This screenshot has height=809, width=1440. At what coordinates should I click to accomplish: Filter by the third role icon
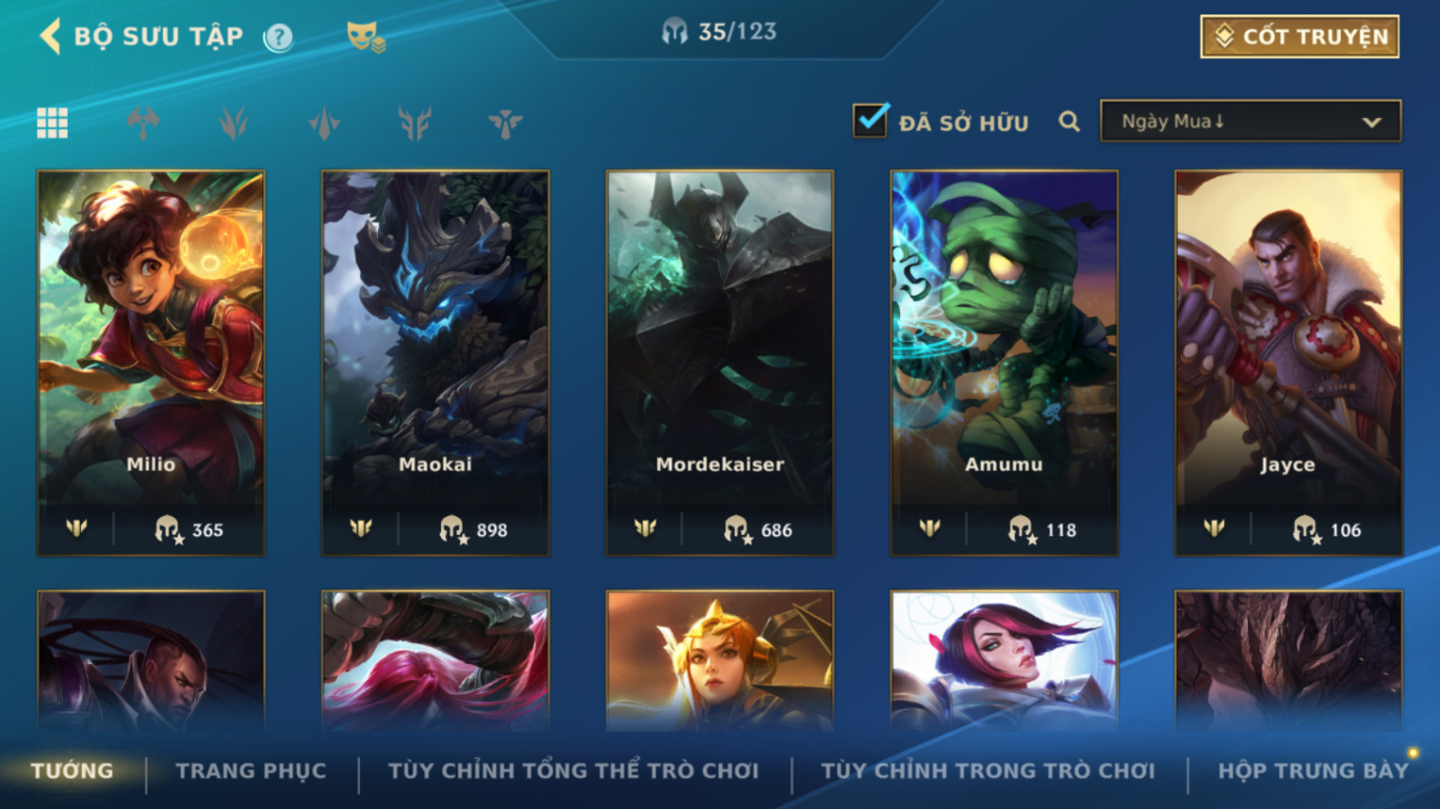pyautogui.click(x=324, y=123)
